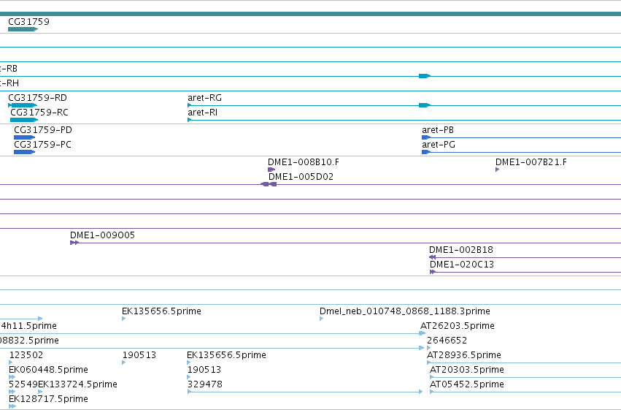Click the aret-PB protein label

438,130
